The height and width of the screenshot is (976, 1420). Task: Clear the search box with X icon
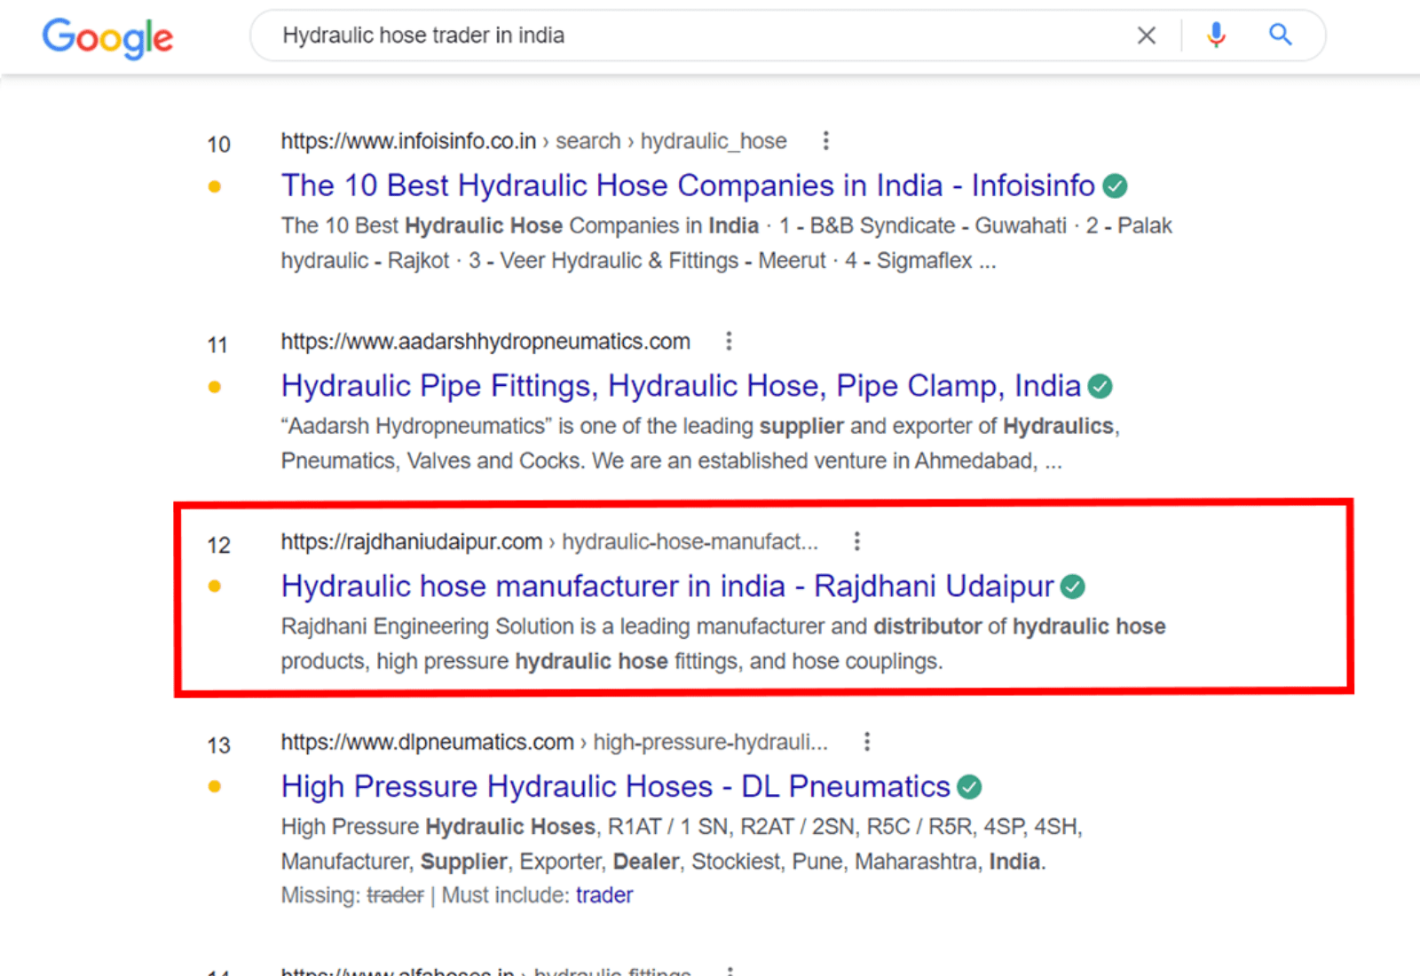pos(1146,35)
